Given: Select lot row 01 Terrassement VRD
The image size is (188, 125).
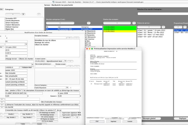Looking at the screenshot, I should tap(74, 29).
